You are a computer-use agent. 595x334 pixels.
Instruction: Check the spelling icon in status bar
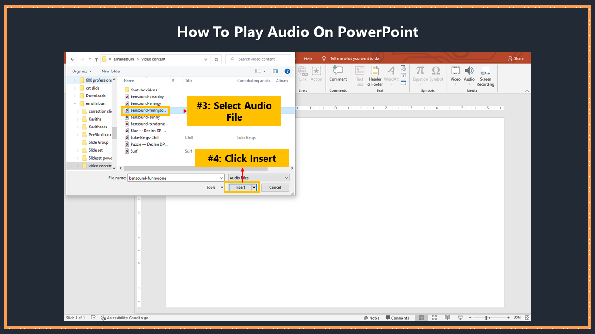(x=93, y=318)
